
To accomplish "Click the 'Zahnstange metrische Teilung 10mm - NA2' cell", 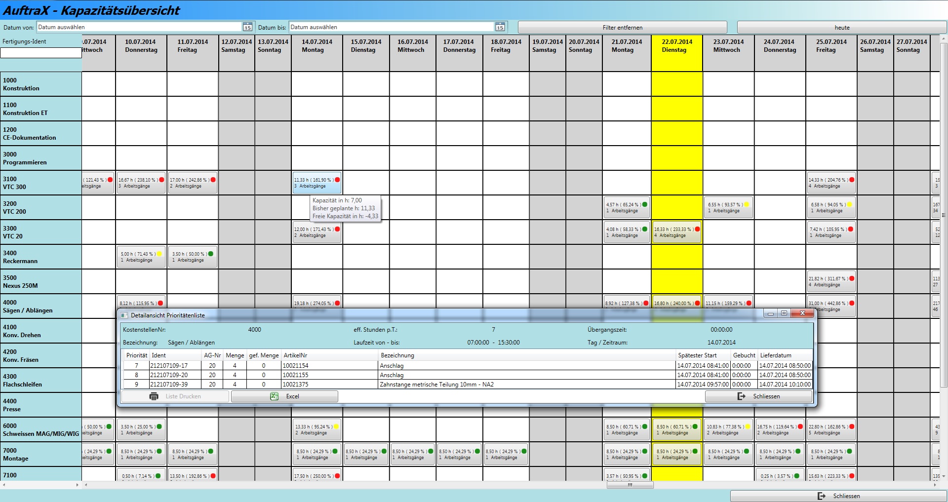I will (526, 385).
